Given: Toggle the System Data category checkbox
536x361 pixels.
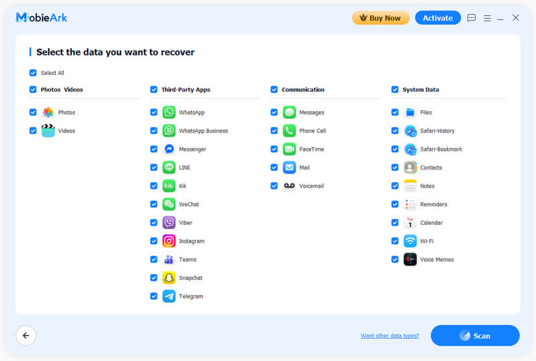Looking at the screenshot, I should [395, 90].
